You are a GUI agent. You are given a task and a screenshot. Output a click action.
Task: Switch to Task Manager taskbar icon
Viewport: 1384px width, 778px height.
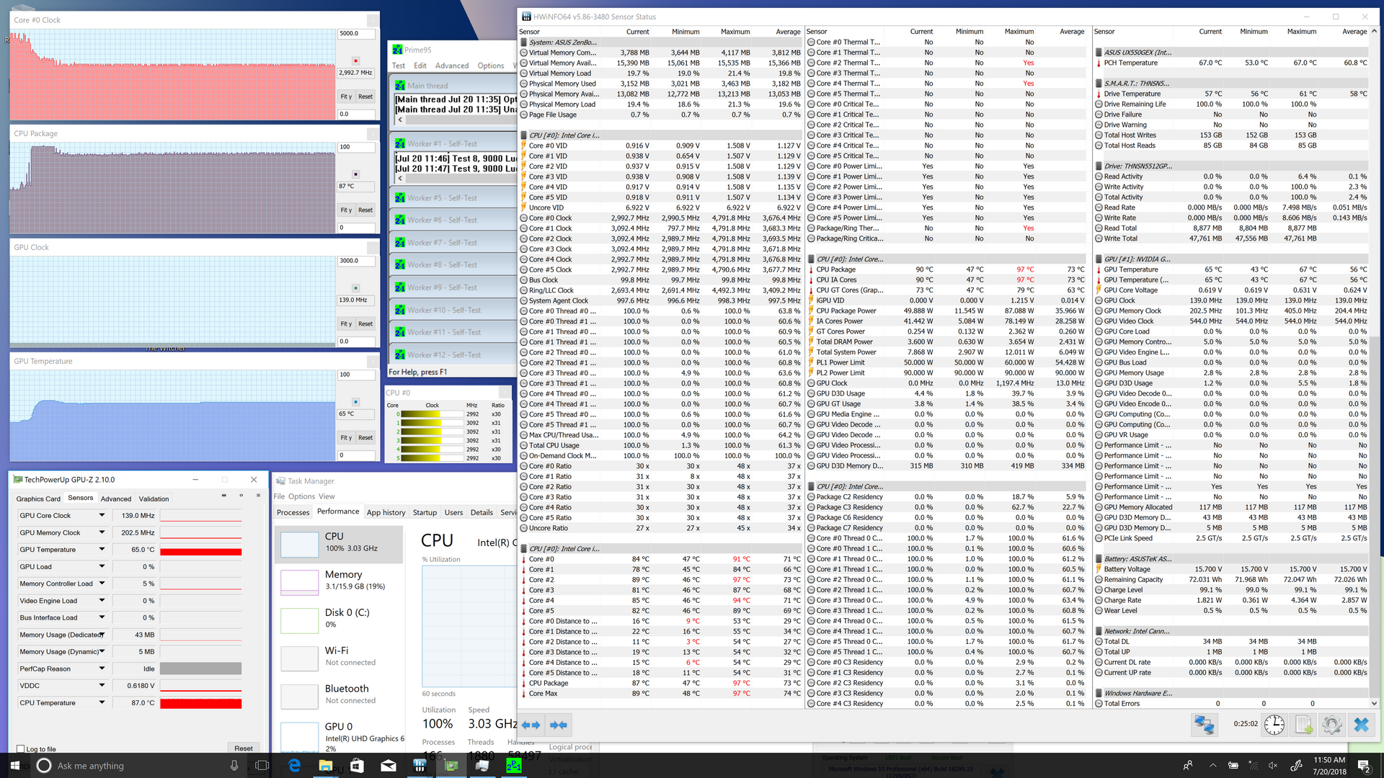[482, 766]
